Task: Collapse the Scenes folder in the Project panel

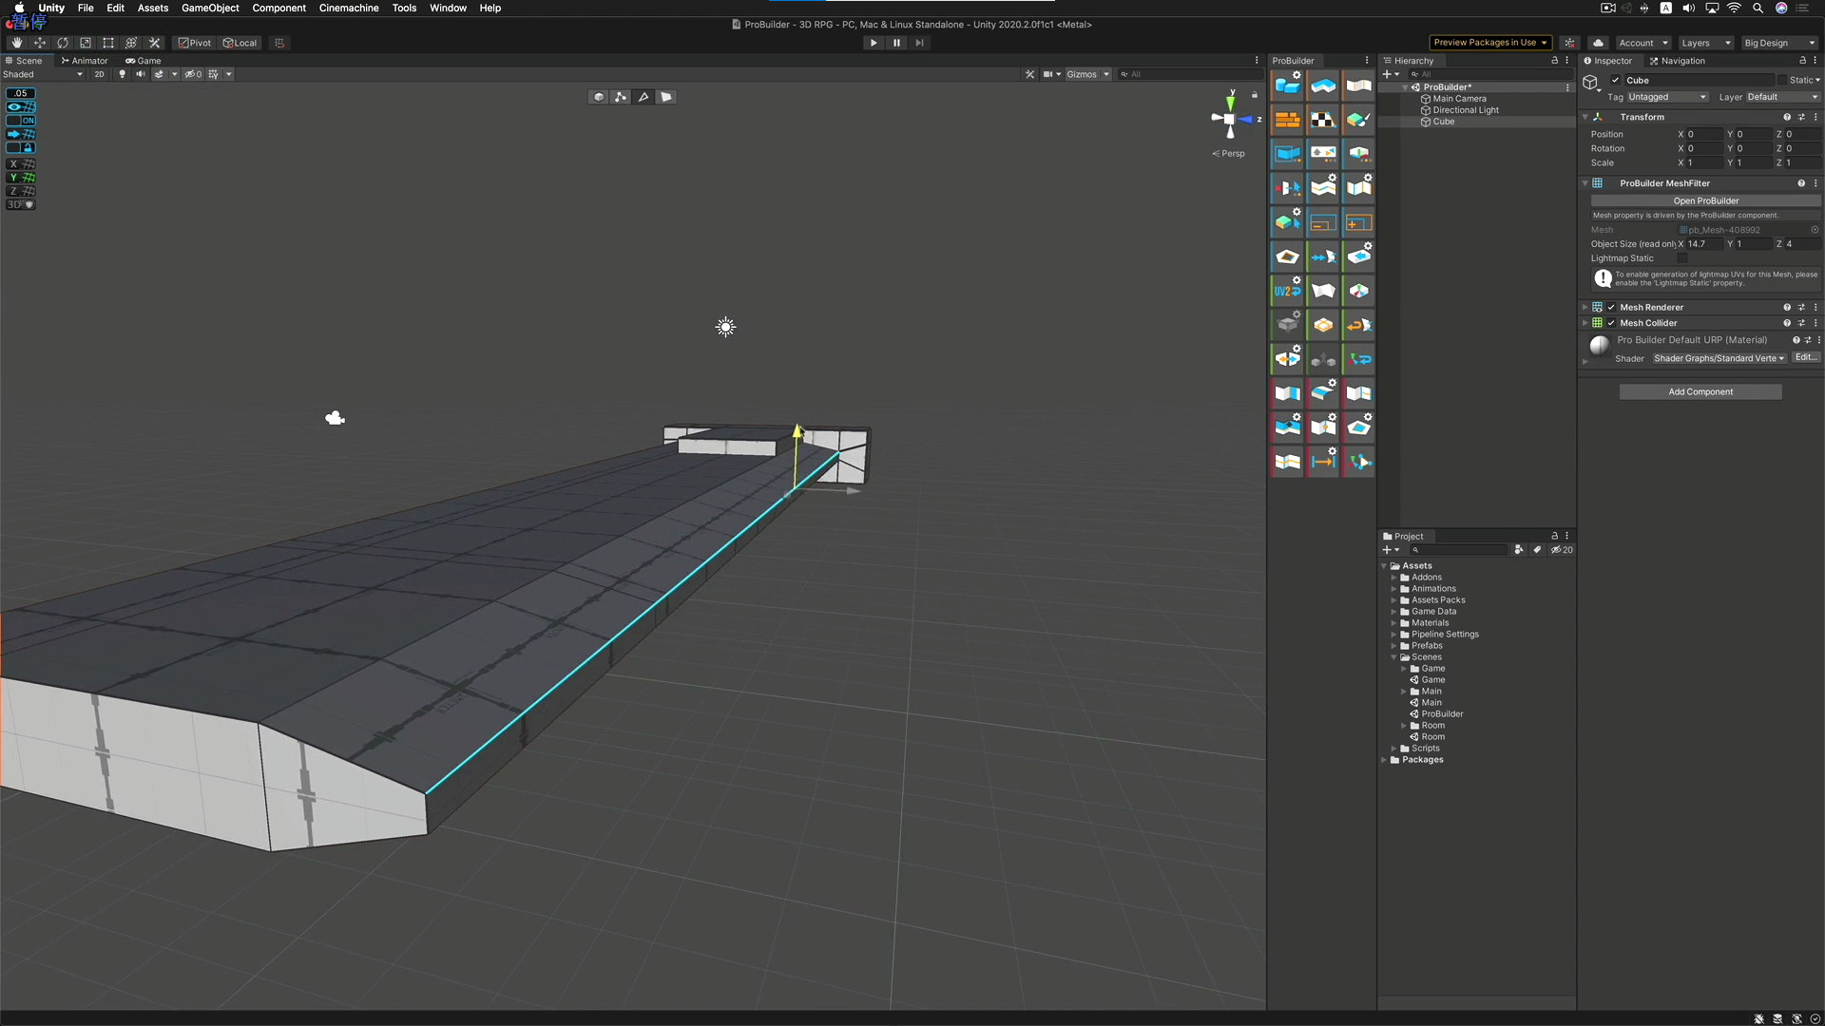Action: tap(1394, 656)
